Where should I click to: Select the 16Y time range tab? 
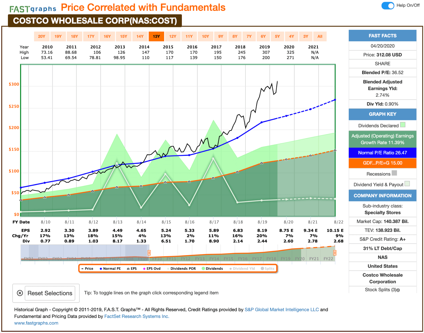(x=107, y=36)
